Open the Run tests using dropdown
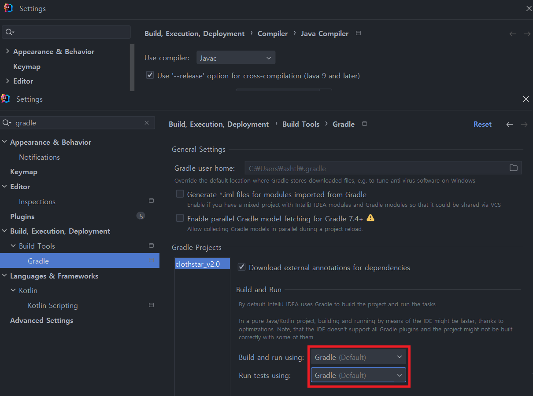Screen dimensions: 533x396 pyautogui.click(x=359, y=375)
